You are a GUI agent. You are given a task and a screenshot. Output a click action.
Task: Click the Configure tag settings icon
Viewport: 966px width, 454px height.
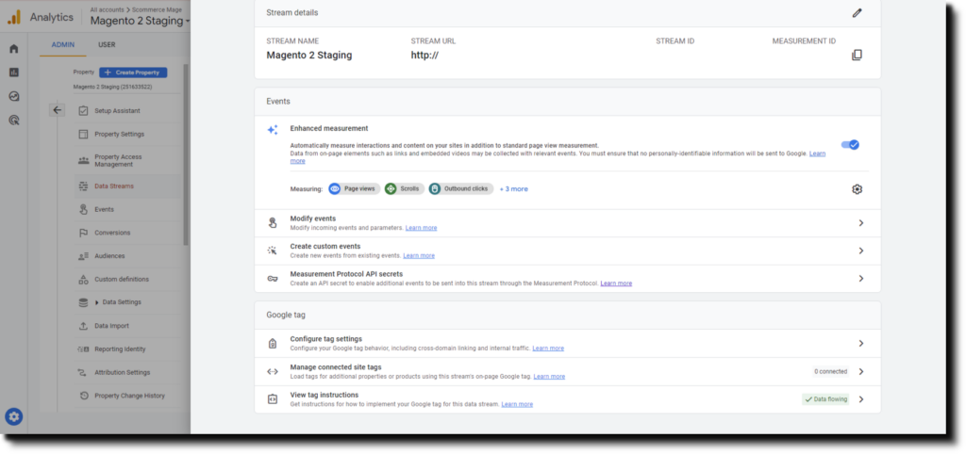pyautogui.click(x=273, y=343)
